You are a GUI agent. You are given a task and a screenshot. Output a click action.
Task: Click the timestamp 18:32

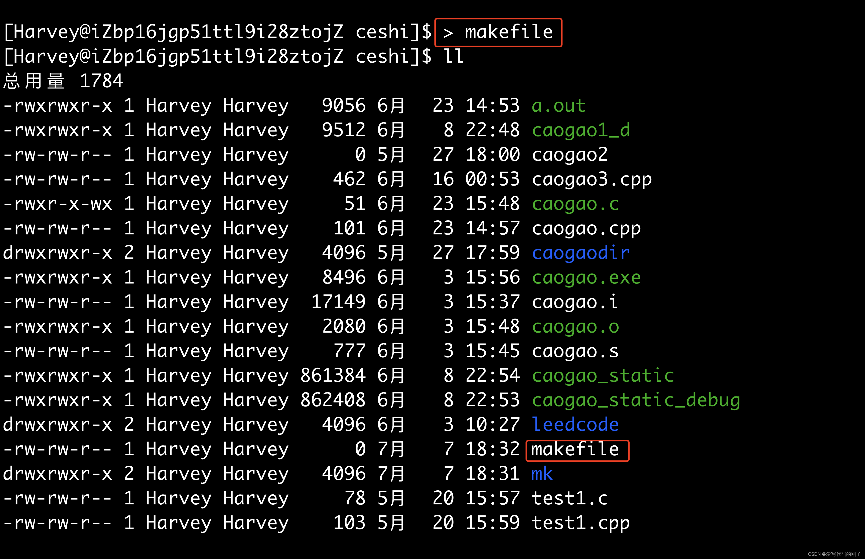click(493, 449)
